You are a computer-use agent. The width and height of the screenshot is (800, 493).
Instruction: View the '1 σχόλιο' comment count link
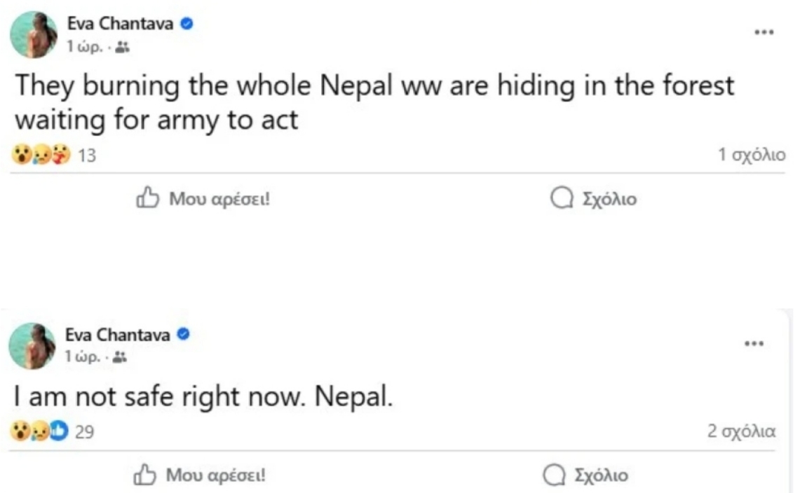752,155
